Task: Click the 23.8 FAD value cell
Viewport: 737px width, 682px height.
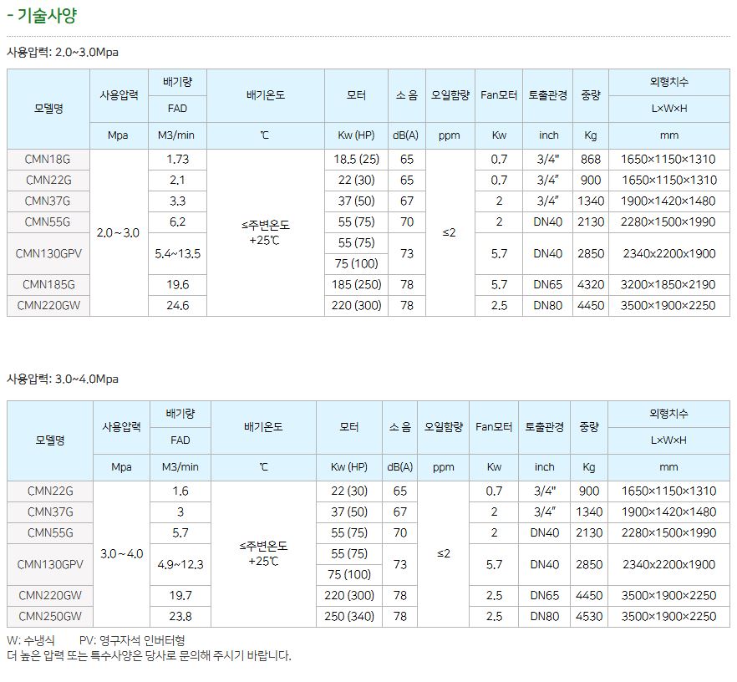Action: (x=180, y=617)
